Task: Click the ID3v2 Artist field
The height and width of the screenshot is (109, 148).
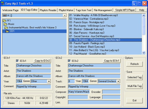Action: (94, 71)
